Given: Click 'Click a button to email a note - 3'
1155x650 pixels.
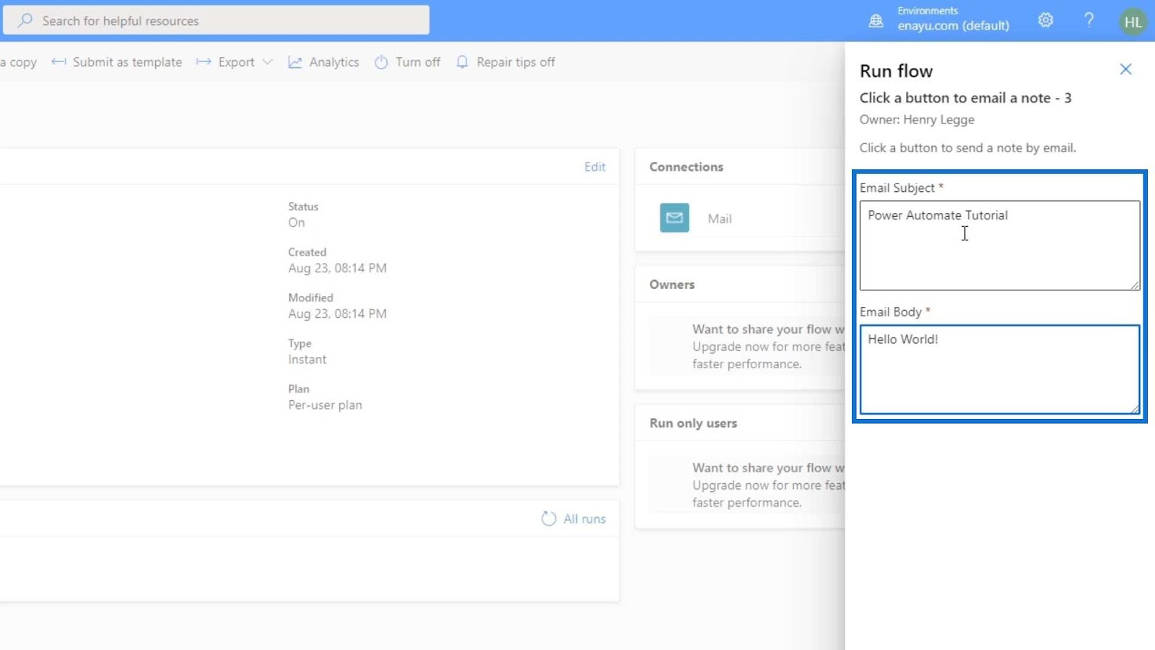Looking at the screenshot, I should (x=965, y=98).
